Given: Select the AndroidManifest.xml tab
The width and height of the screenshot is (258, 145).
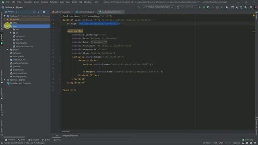Looking at the screenshot, I should click(x=111, y=12).
